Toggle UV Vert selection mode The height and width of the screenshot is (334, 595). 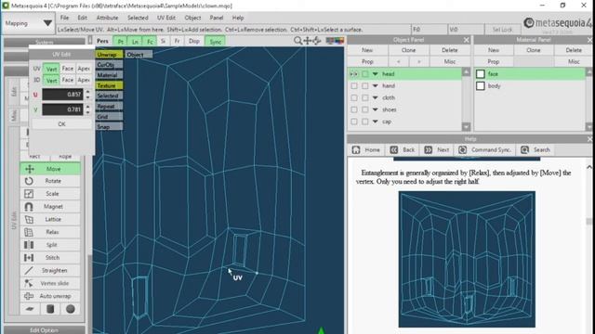51,69
